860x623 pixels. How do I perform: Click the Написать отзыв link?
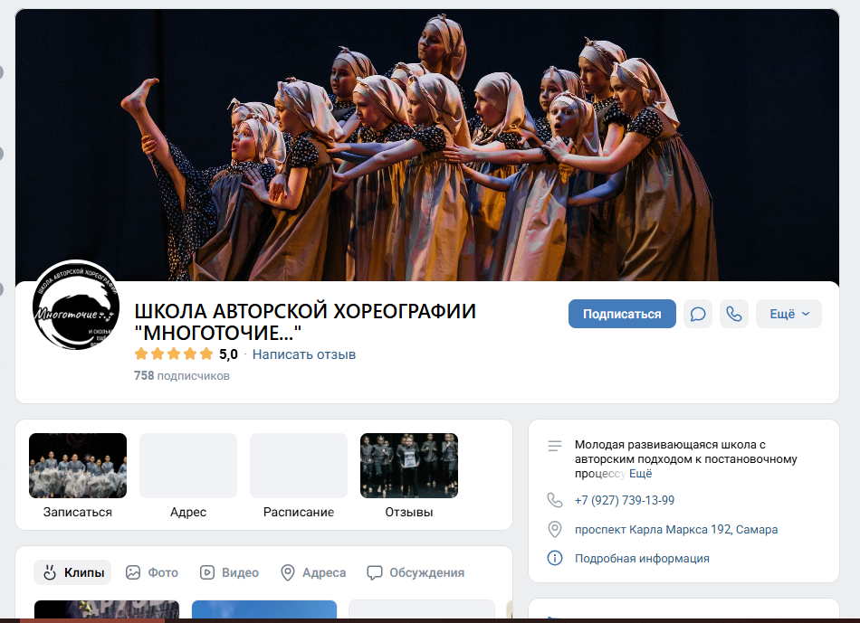(304, 354)
